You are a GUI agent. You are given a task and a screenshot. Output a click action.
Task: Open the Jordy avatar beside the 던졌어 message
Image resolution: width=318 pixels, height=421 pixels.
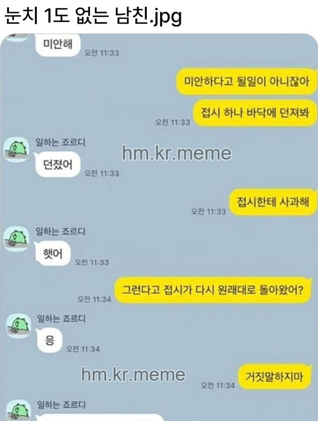click(x=16, y=150)
